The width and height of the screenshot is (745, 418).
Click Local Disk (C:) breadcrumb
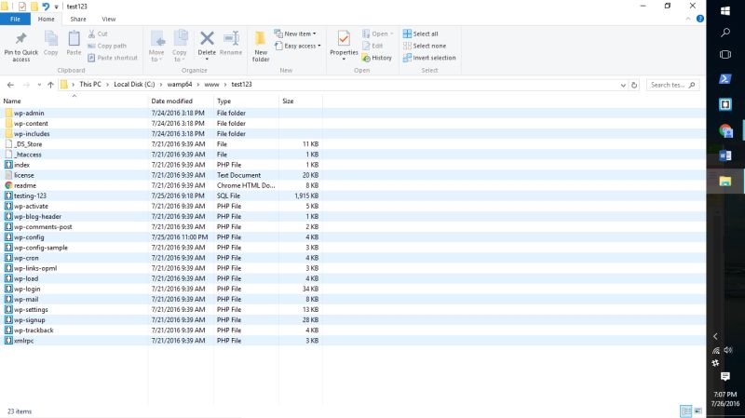tap(134, 84)
